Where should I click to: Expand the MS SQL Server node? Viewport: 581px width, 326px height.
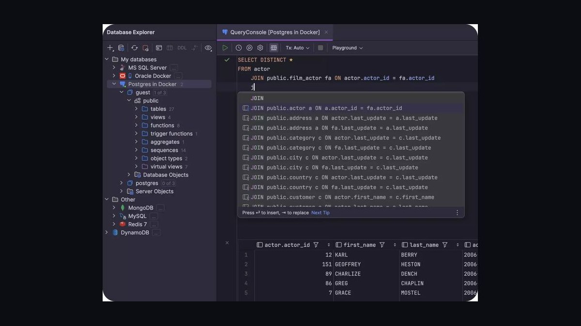tap(114, 68)
